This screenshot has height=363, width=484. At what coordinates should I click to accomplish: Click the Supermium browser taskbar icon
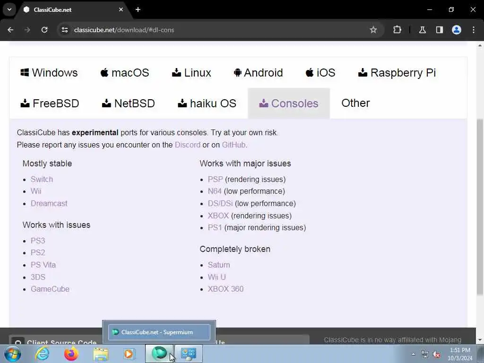pos(159,354)
